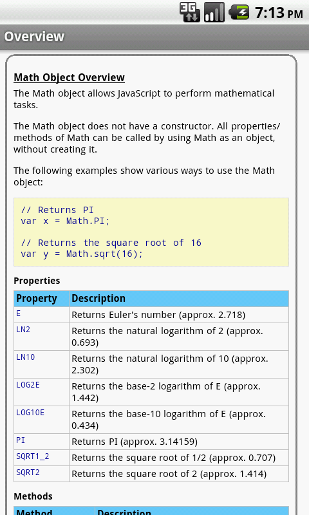This screenshot has width=309, height=515.
Task: Tap the signal strength bars icon
Action: click(x=214, y=12)
